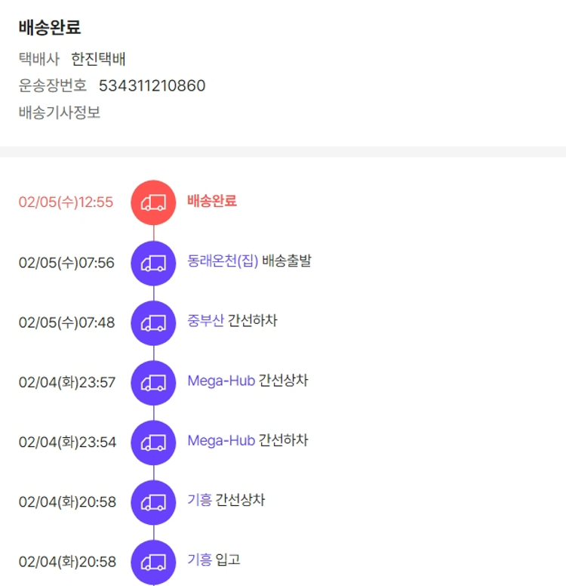The image size is (566, 586).
Task: Click truck icon beside 기흥 입고
Action: (153, 561)
